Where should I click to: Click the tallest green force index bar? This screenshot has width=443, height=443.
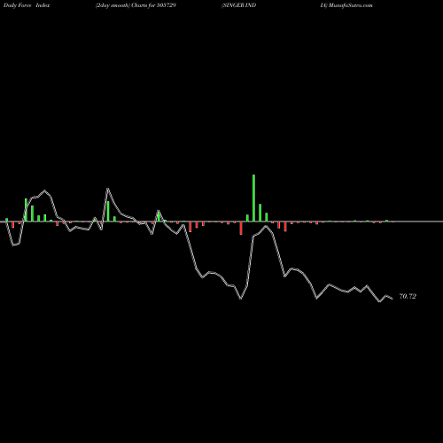tap(253, 198)
